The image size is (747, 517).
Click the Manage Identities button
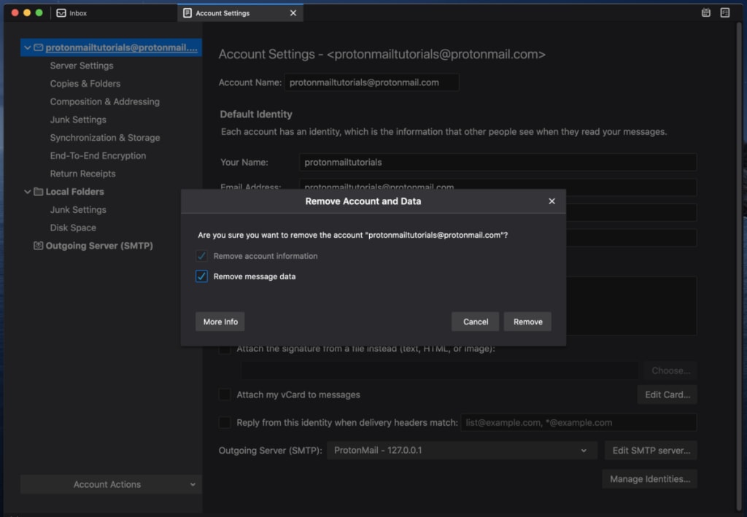pyautogui.click(x=650, y=479)
